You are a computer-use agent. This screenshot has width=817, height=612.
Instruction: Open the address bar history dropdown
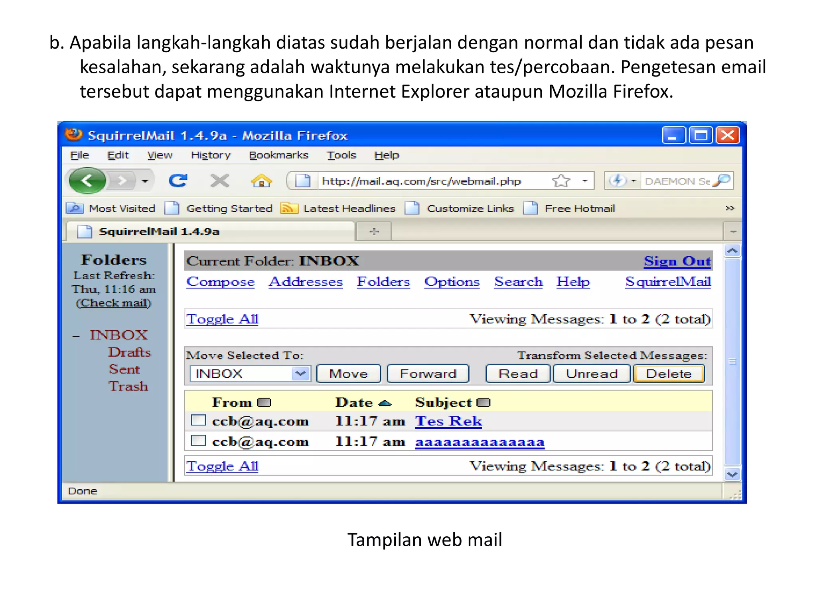point(585,181)
